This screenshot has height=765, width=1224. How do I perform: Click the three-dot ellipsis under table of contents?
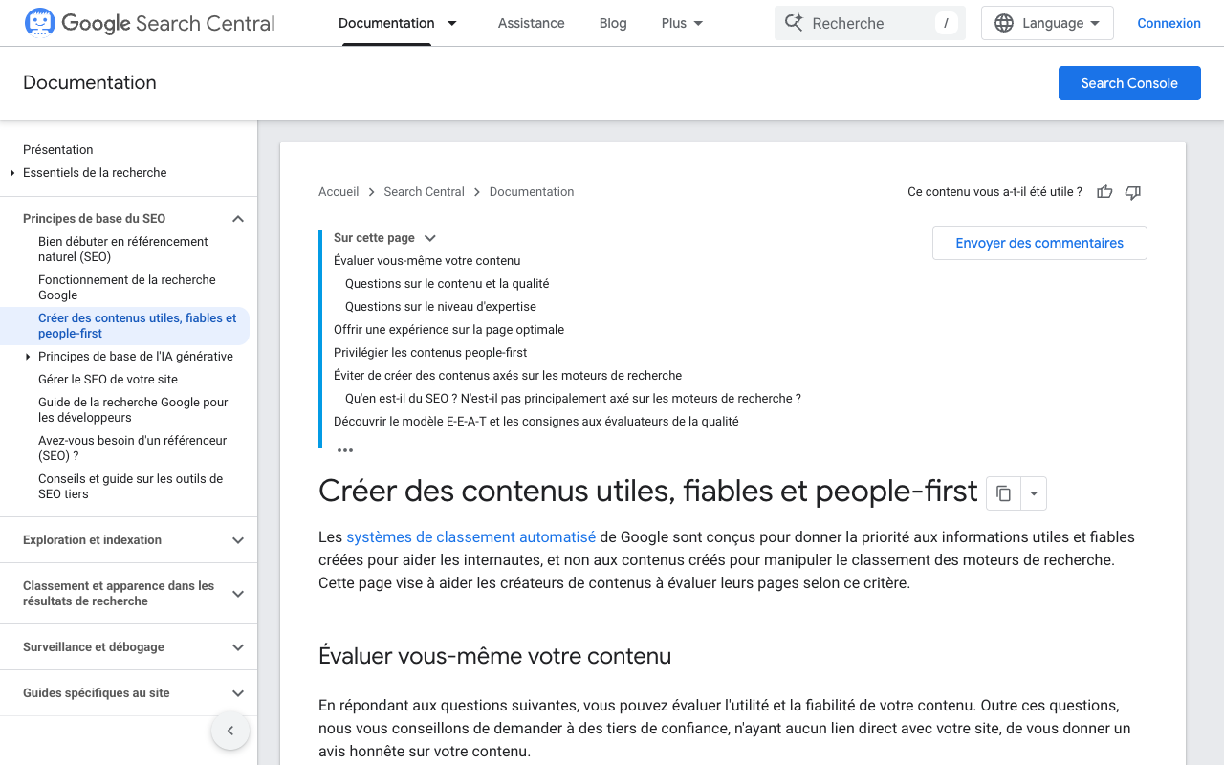click(x=345, y=450)
